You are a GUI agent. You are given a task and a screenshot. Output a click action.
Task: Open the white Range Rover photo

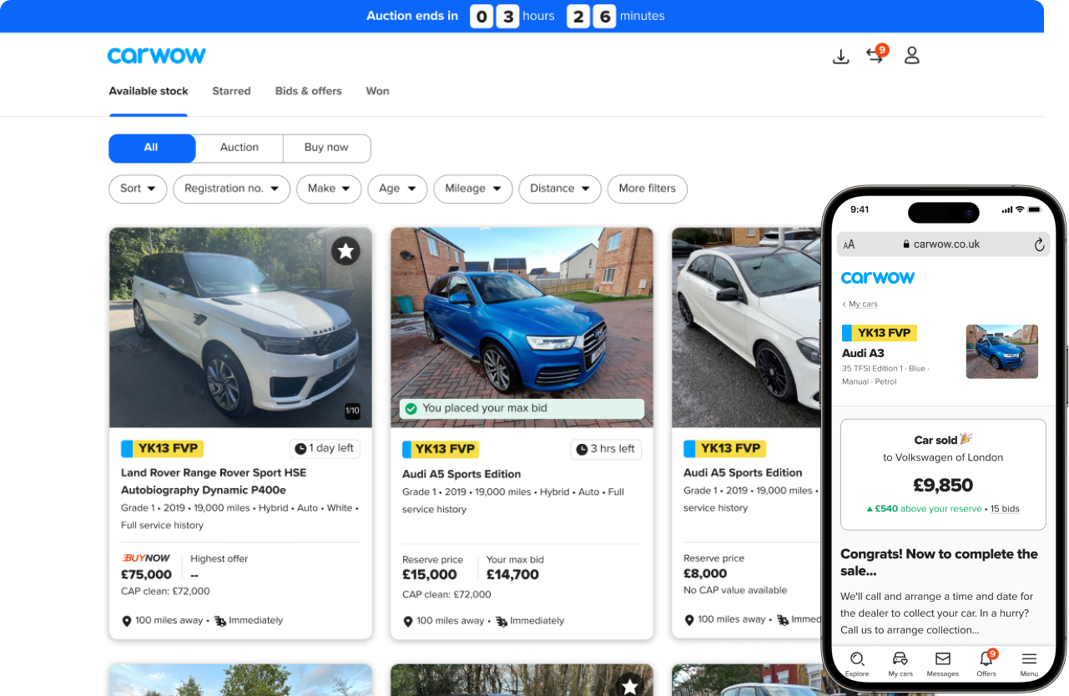[x=240, y=327]
